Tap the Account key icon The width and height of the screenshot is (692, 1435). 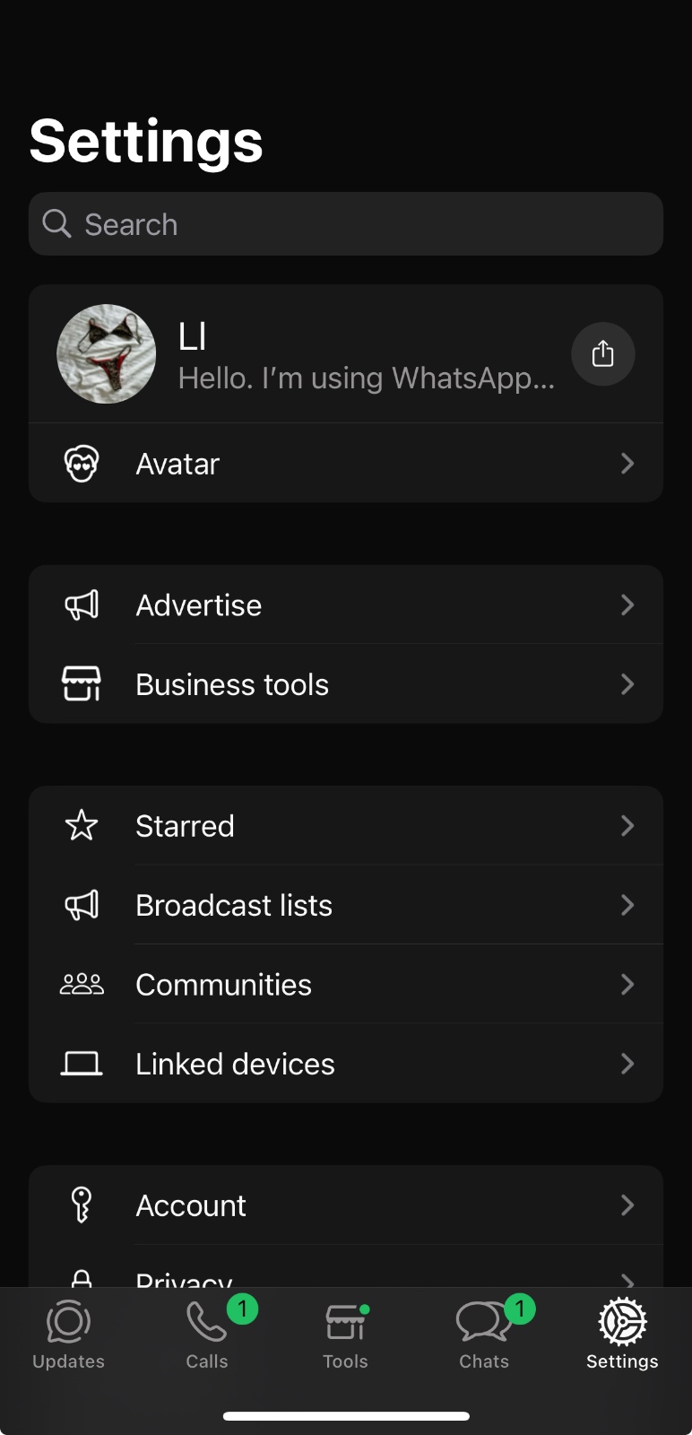point(82,1205)
